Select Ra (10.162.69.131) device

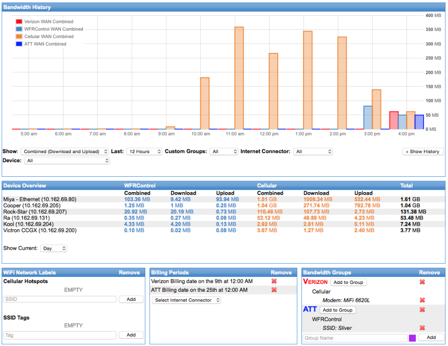click(x=27, y=218)
